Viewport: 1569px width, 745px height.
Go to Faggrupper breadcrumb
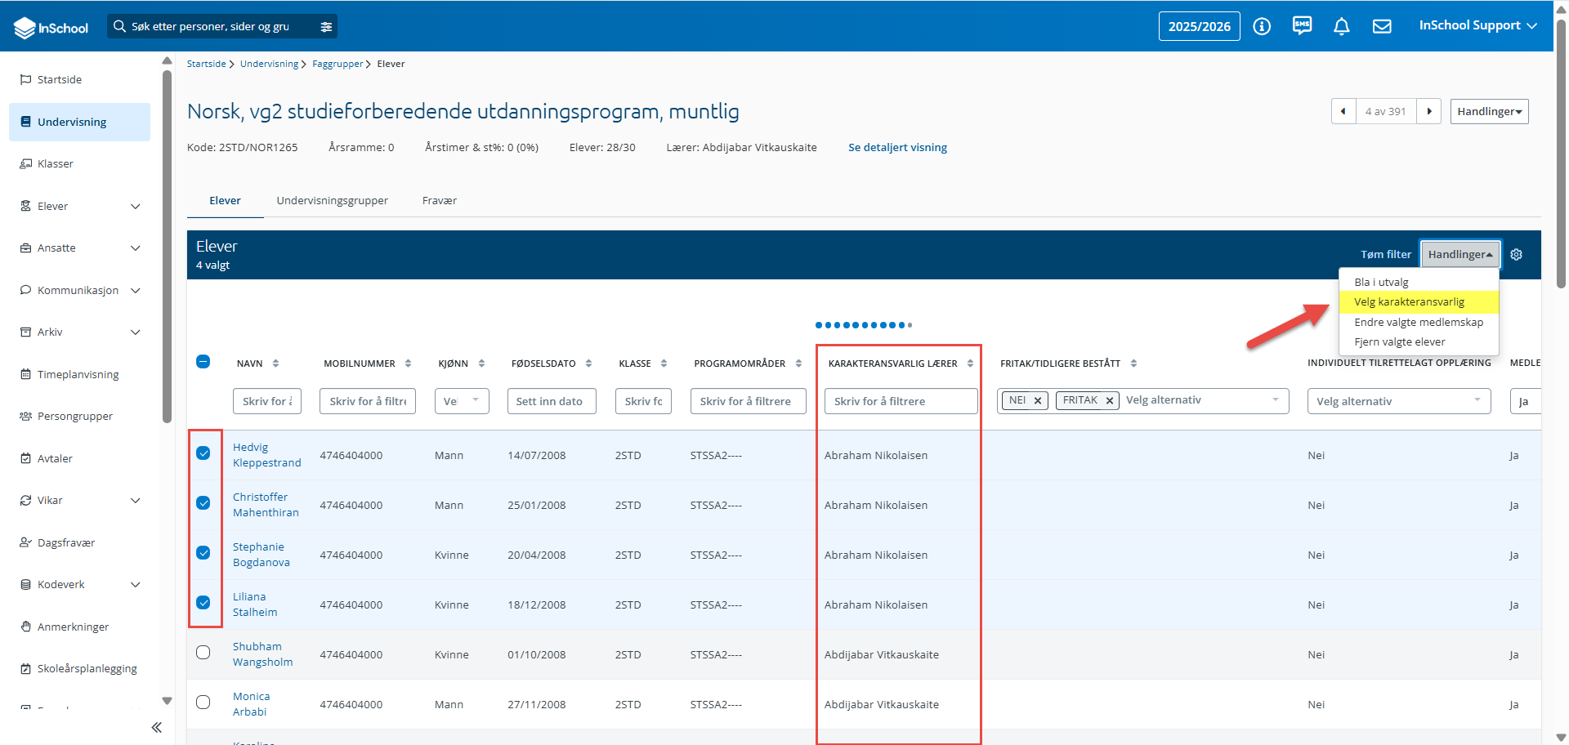337,64
